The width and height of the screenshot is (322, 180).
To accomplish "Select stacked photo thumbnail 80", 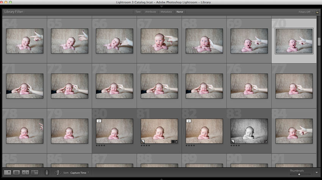I will (114, 131).
